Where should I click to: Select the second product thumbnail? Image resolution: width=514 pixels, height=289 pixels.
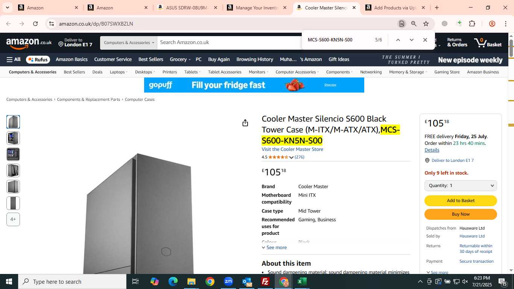(x=13, y=138)
